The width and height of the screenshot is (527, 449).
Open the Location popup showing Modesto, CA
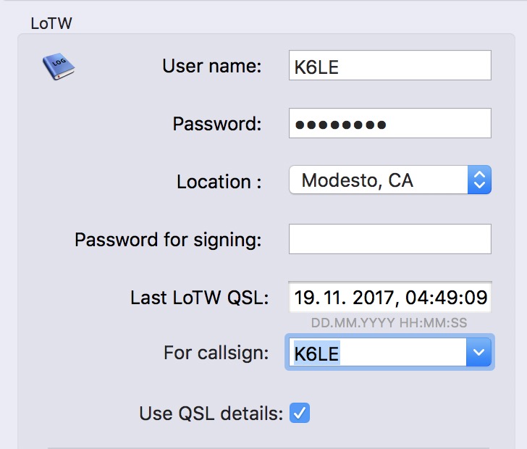(380, 180)
